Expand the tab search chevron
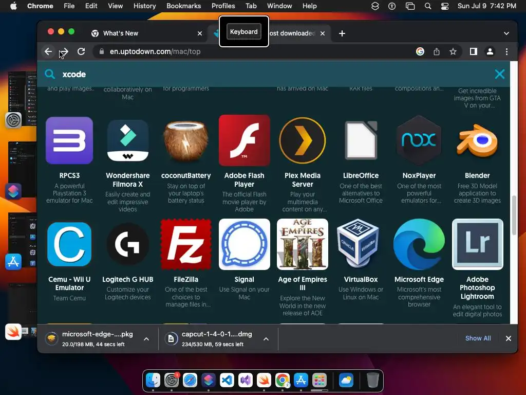The height and width of the screenshot is (395, 526). pos(506,33)
